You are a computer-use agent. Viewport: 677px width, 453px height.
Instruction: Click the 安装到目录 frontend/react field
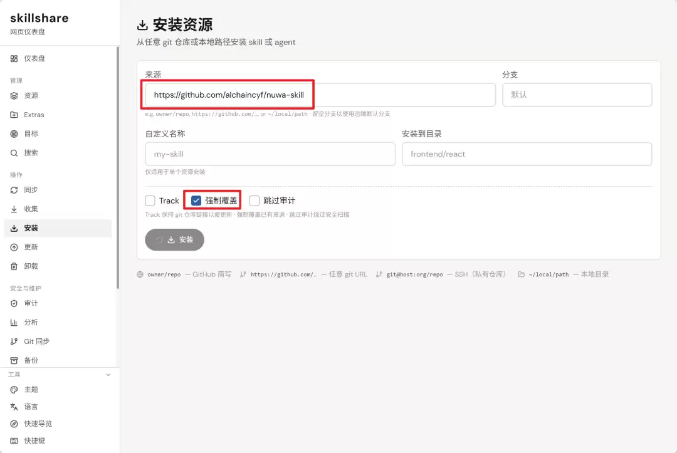pos(527,154)
